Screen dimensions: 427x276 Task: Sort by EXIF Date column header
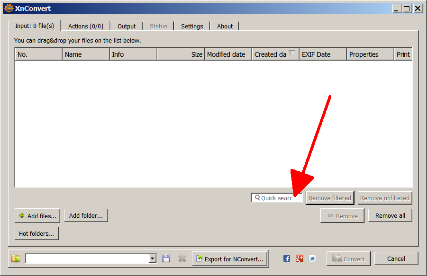(323, 54)
